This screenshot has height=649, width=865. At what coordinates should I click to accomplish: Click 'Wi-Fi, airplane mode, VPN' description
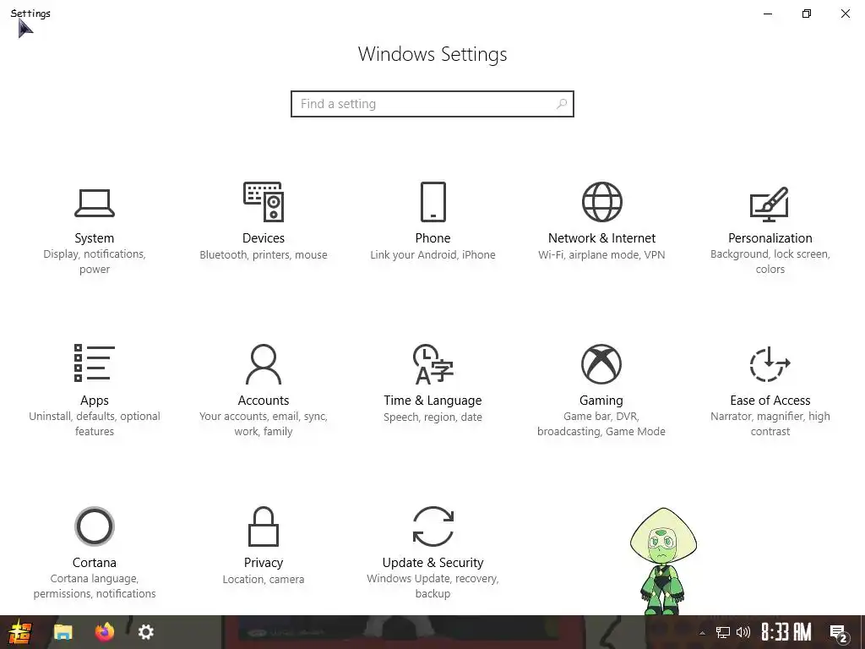[x=601, y=255]
